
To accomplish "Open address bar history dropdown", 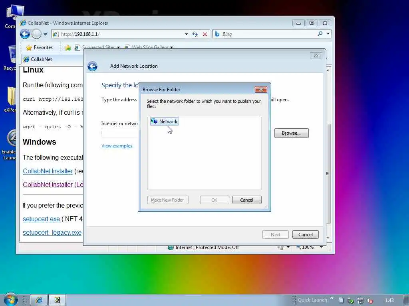I will (x=186, y=34).
